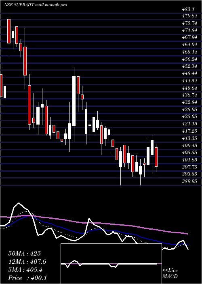Click the 444.54 price axis label

(189, 81)
